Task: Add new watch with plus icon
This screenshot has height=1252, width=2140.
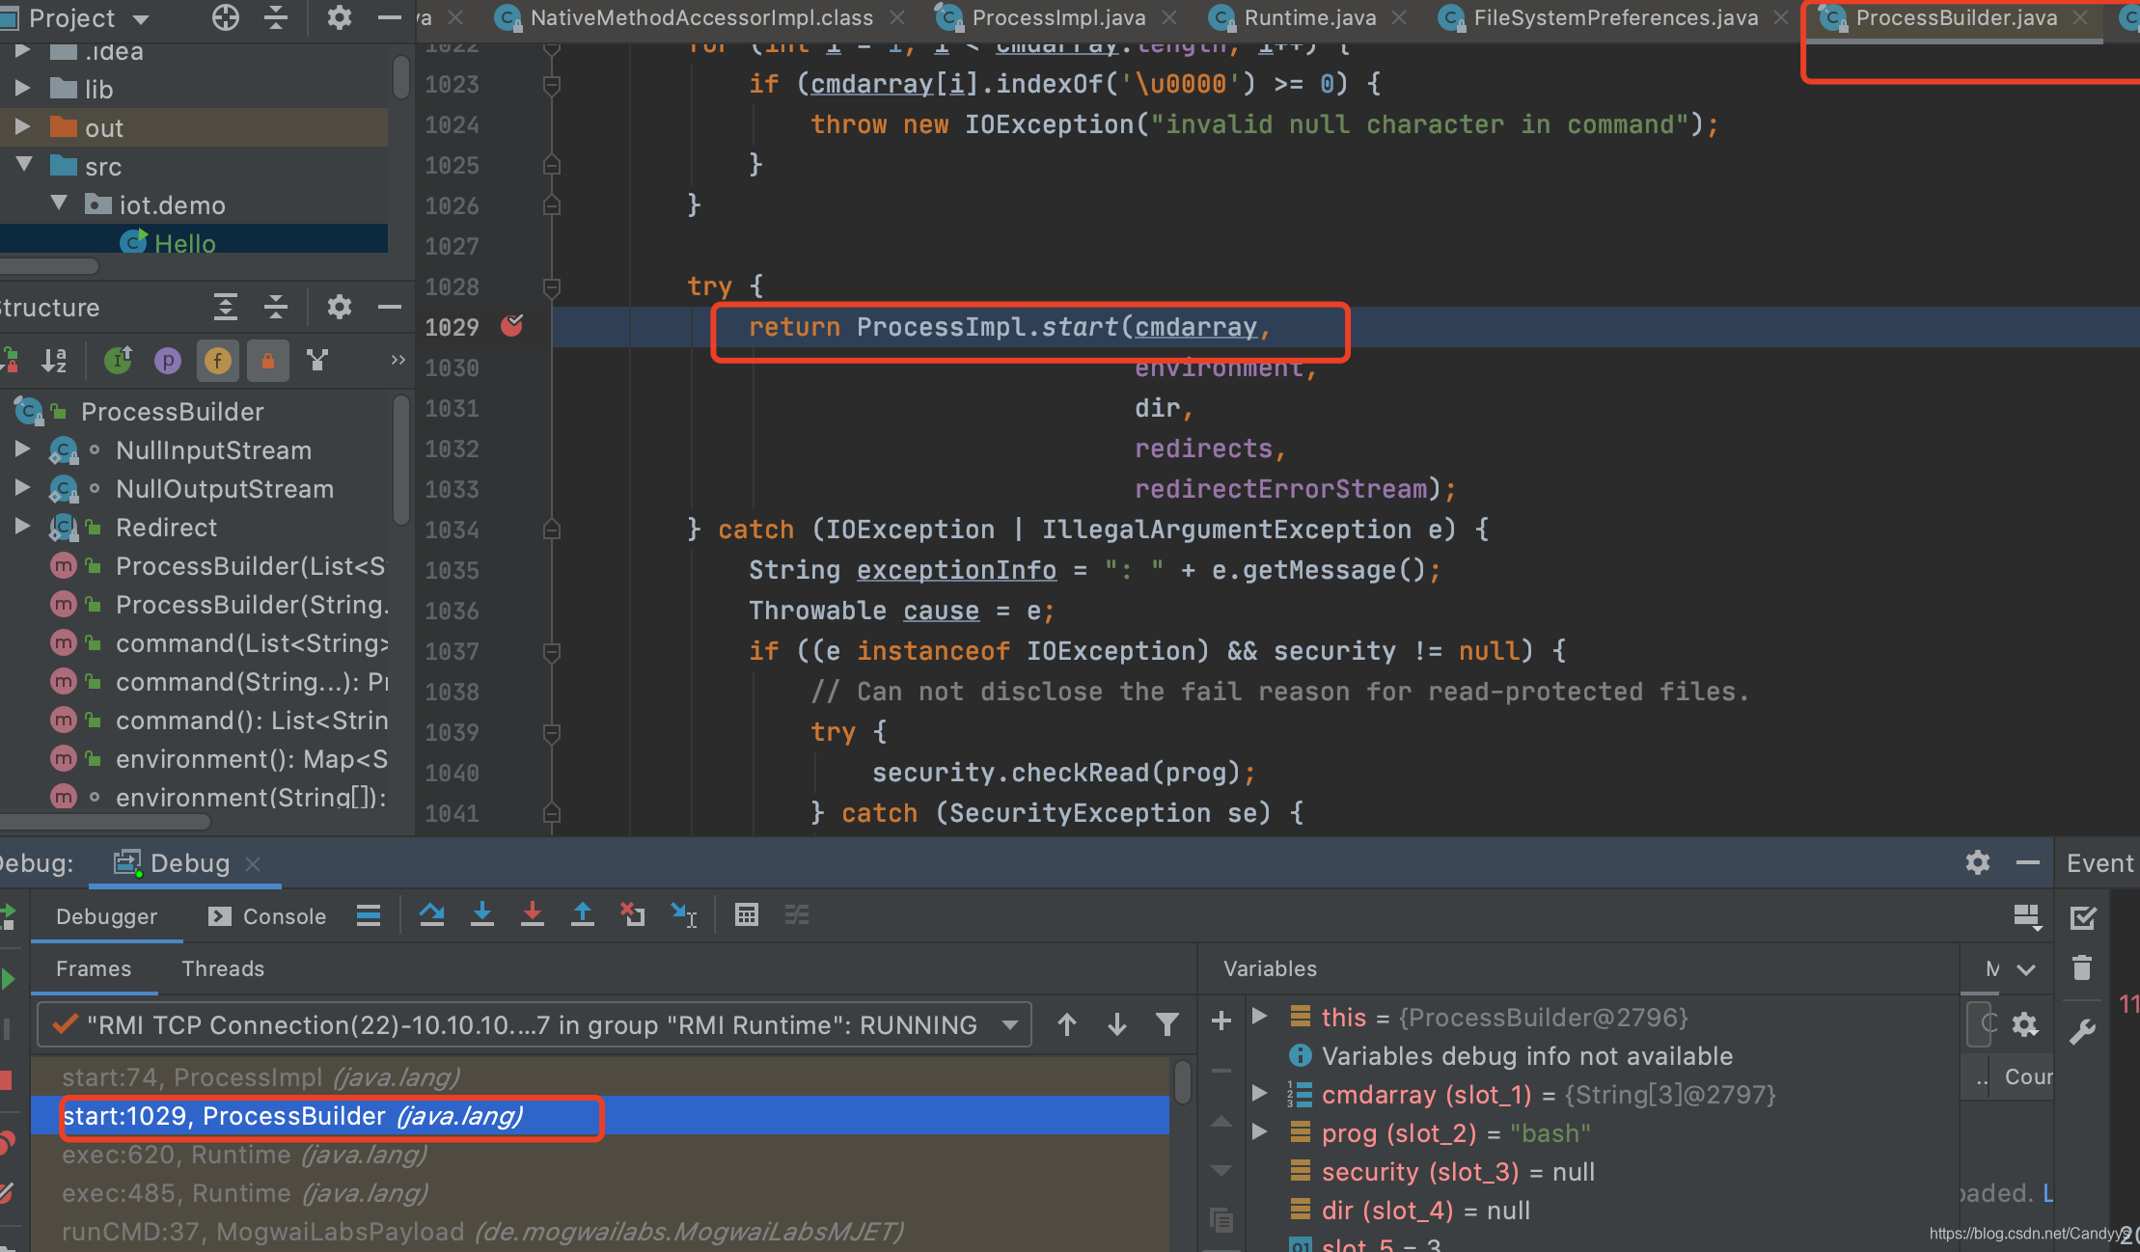Action: (x=1221, y=1021)
